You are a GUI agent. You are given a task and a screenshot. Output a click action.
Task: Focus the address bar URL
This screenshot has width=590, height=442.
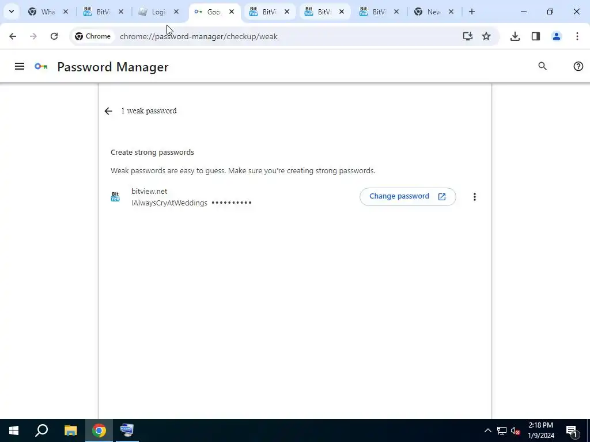(x=199, y=36)
